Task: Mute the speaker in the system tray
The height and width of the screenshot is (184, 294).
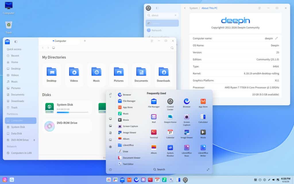Action: [274, 180]
